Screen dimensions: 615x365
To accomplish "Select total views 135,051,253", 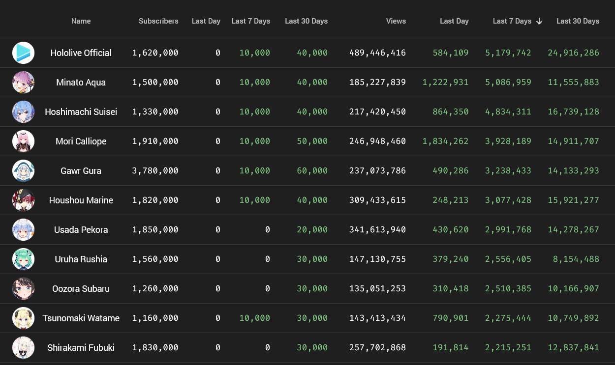I will 378,288.
